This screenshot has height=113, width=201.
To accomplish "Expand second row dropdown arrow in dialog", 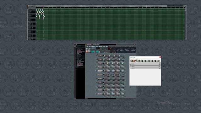I will point(159,65).
